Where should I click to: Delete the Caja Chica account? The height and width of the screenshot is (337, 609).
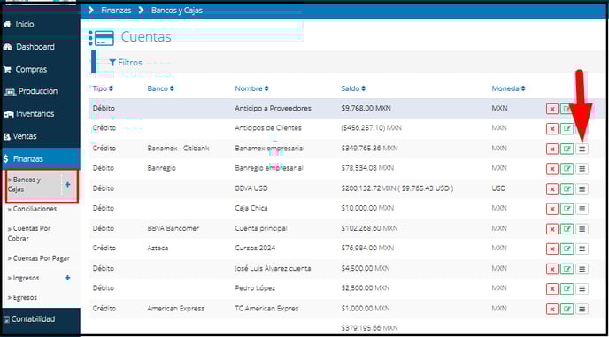(x=552, y=209)
